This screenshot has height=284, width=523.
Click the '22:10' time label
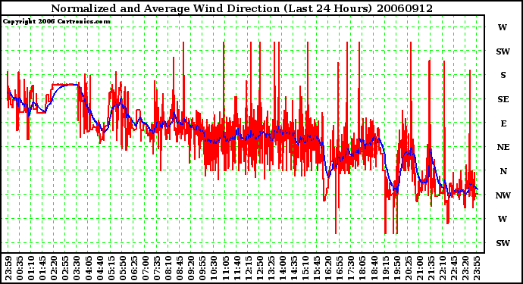tap(443, 268)
